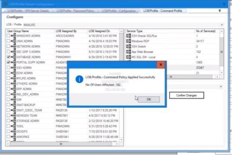Check the SSO ADMIN checkbox
Screen dimensions: 232x155
(8, 68)
